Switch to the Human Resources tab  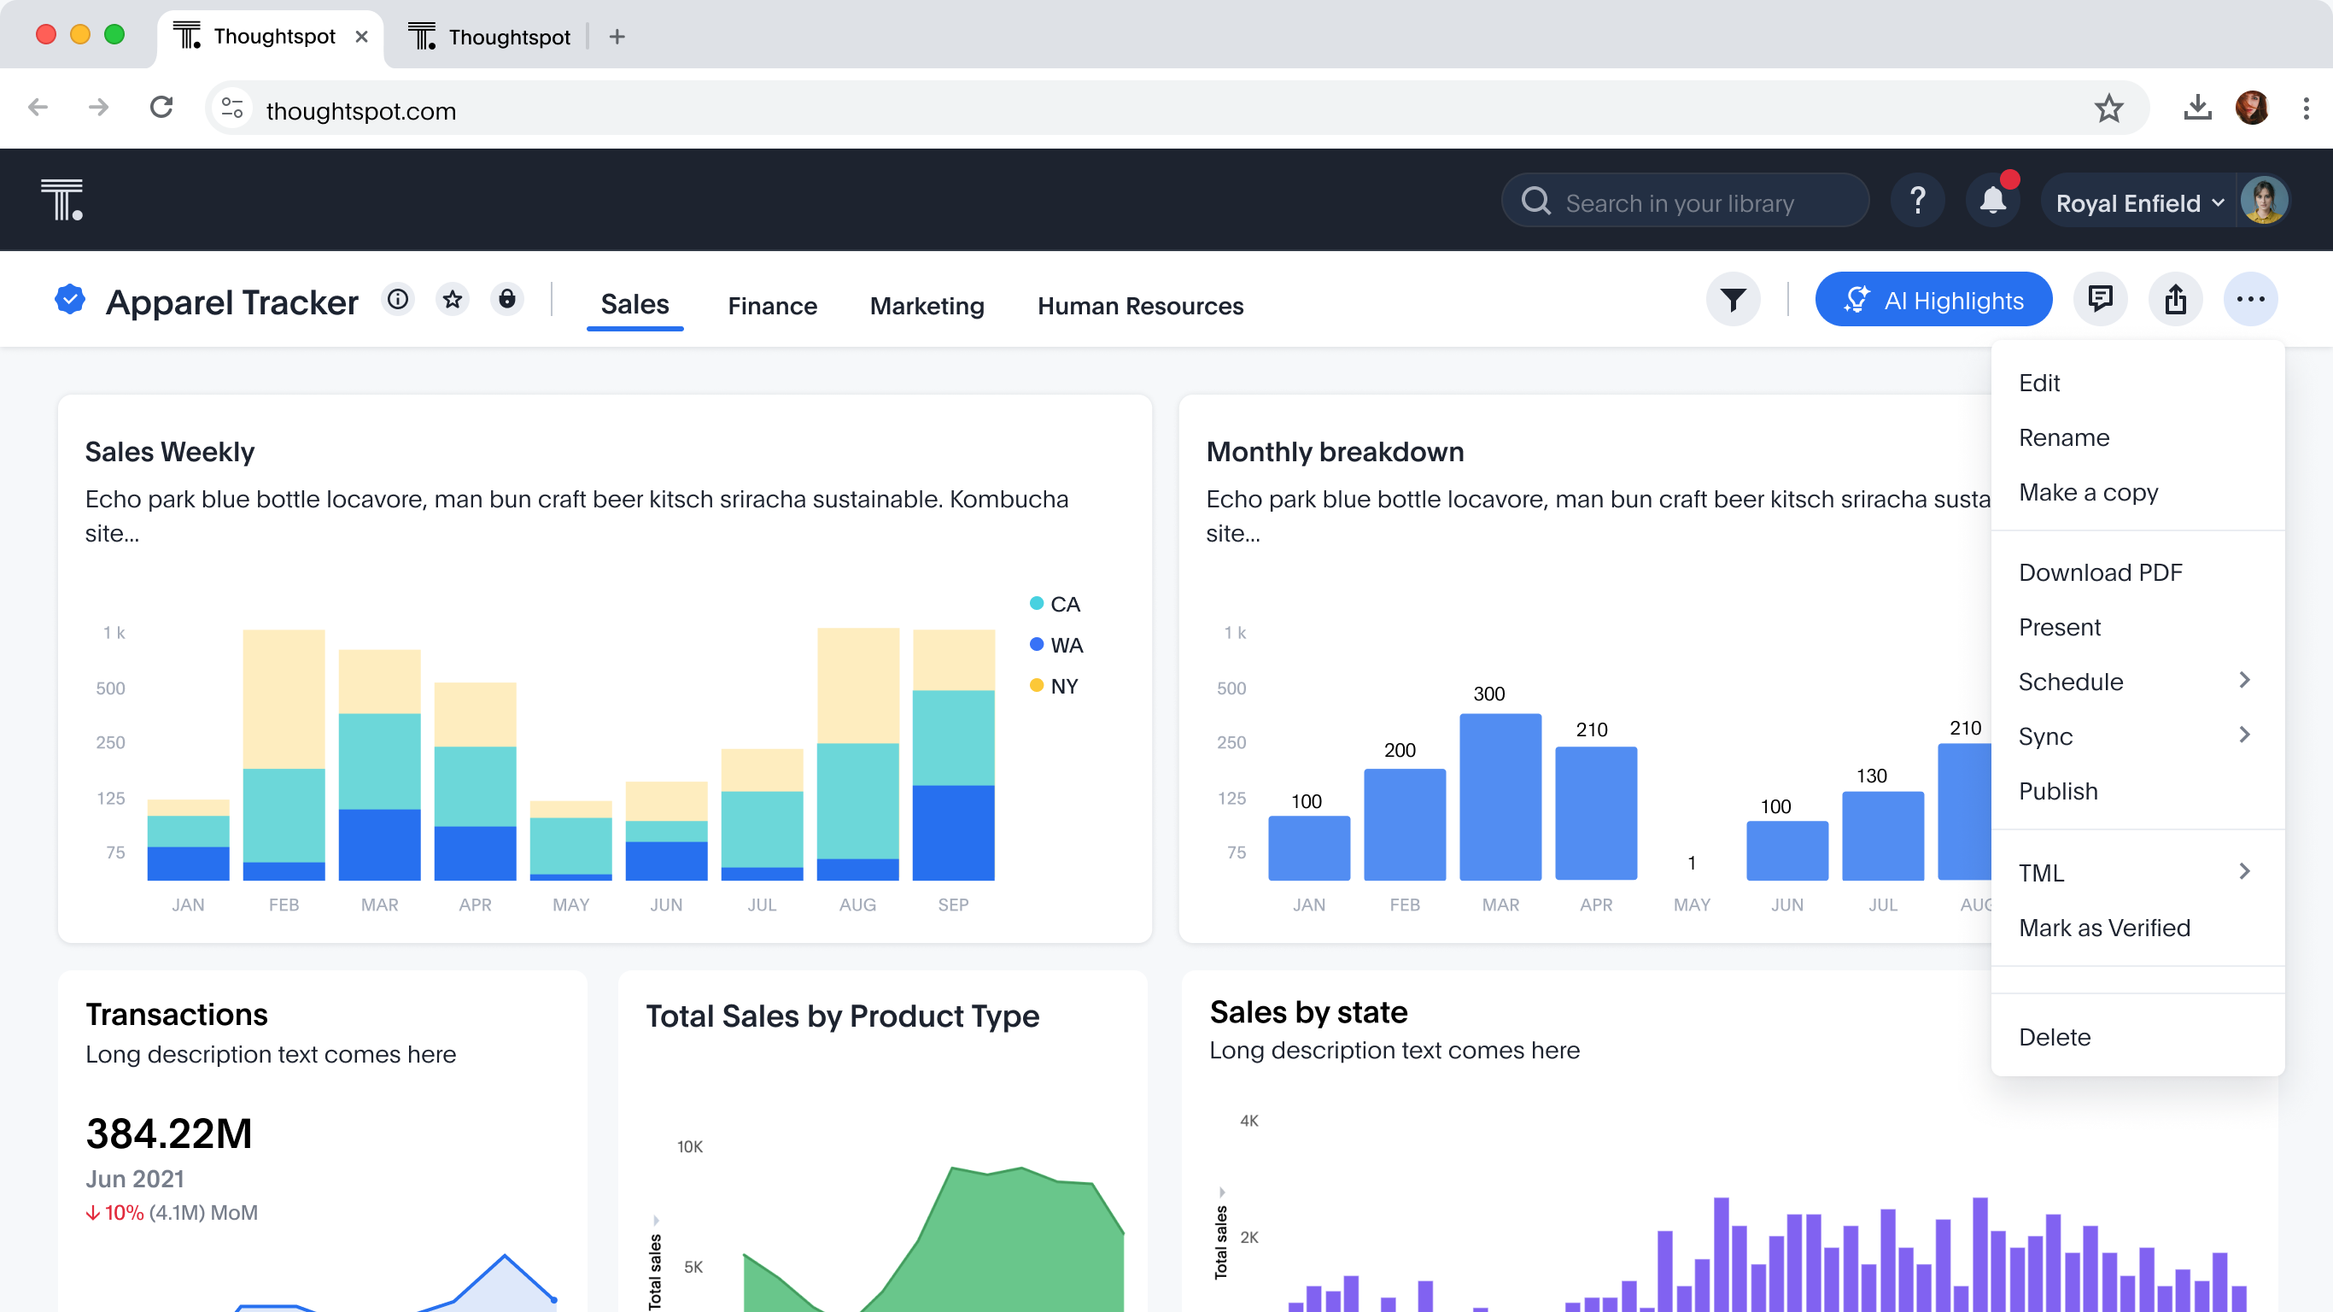pos(1140,307)
